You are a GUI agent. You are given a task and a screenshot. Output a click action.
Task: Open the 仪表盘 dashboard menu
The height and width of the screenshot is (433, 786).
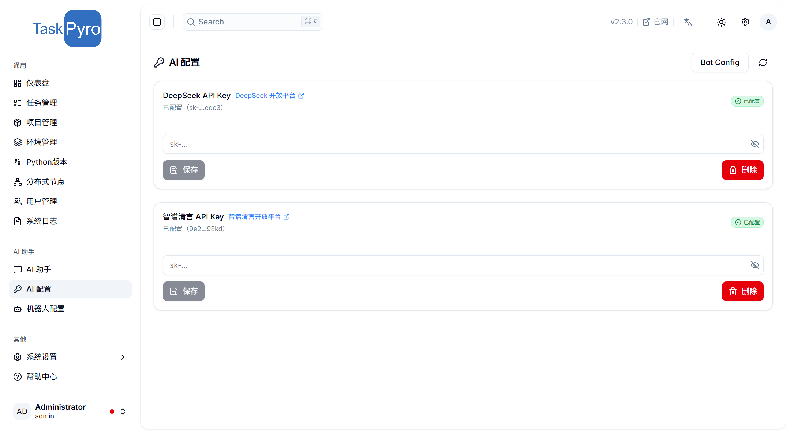(x=38, y=83)
